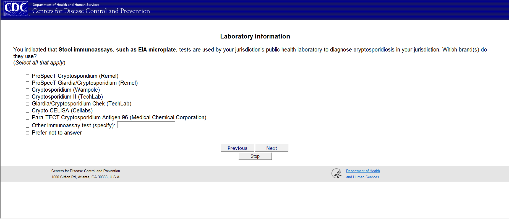Go back with the Previous button
The height and width of the screenshot is (219, 509).
pyautogui.click(x=237, y=148)
